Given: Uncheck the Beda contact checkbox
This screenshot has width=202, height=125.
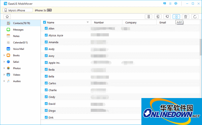Looking at the screenshot, I should pyautogui.click(x=46, y=69).
